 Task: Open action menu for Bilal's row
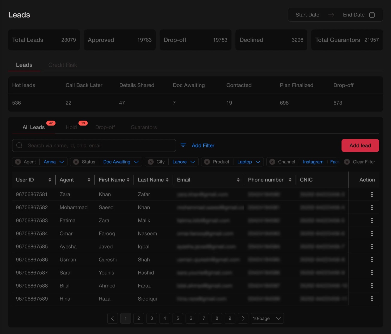(372, 286)
